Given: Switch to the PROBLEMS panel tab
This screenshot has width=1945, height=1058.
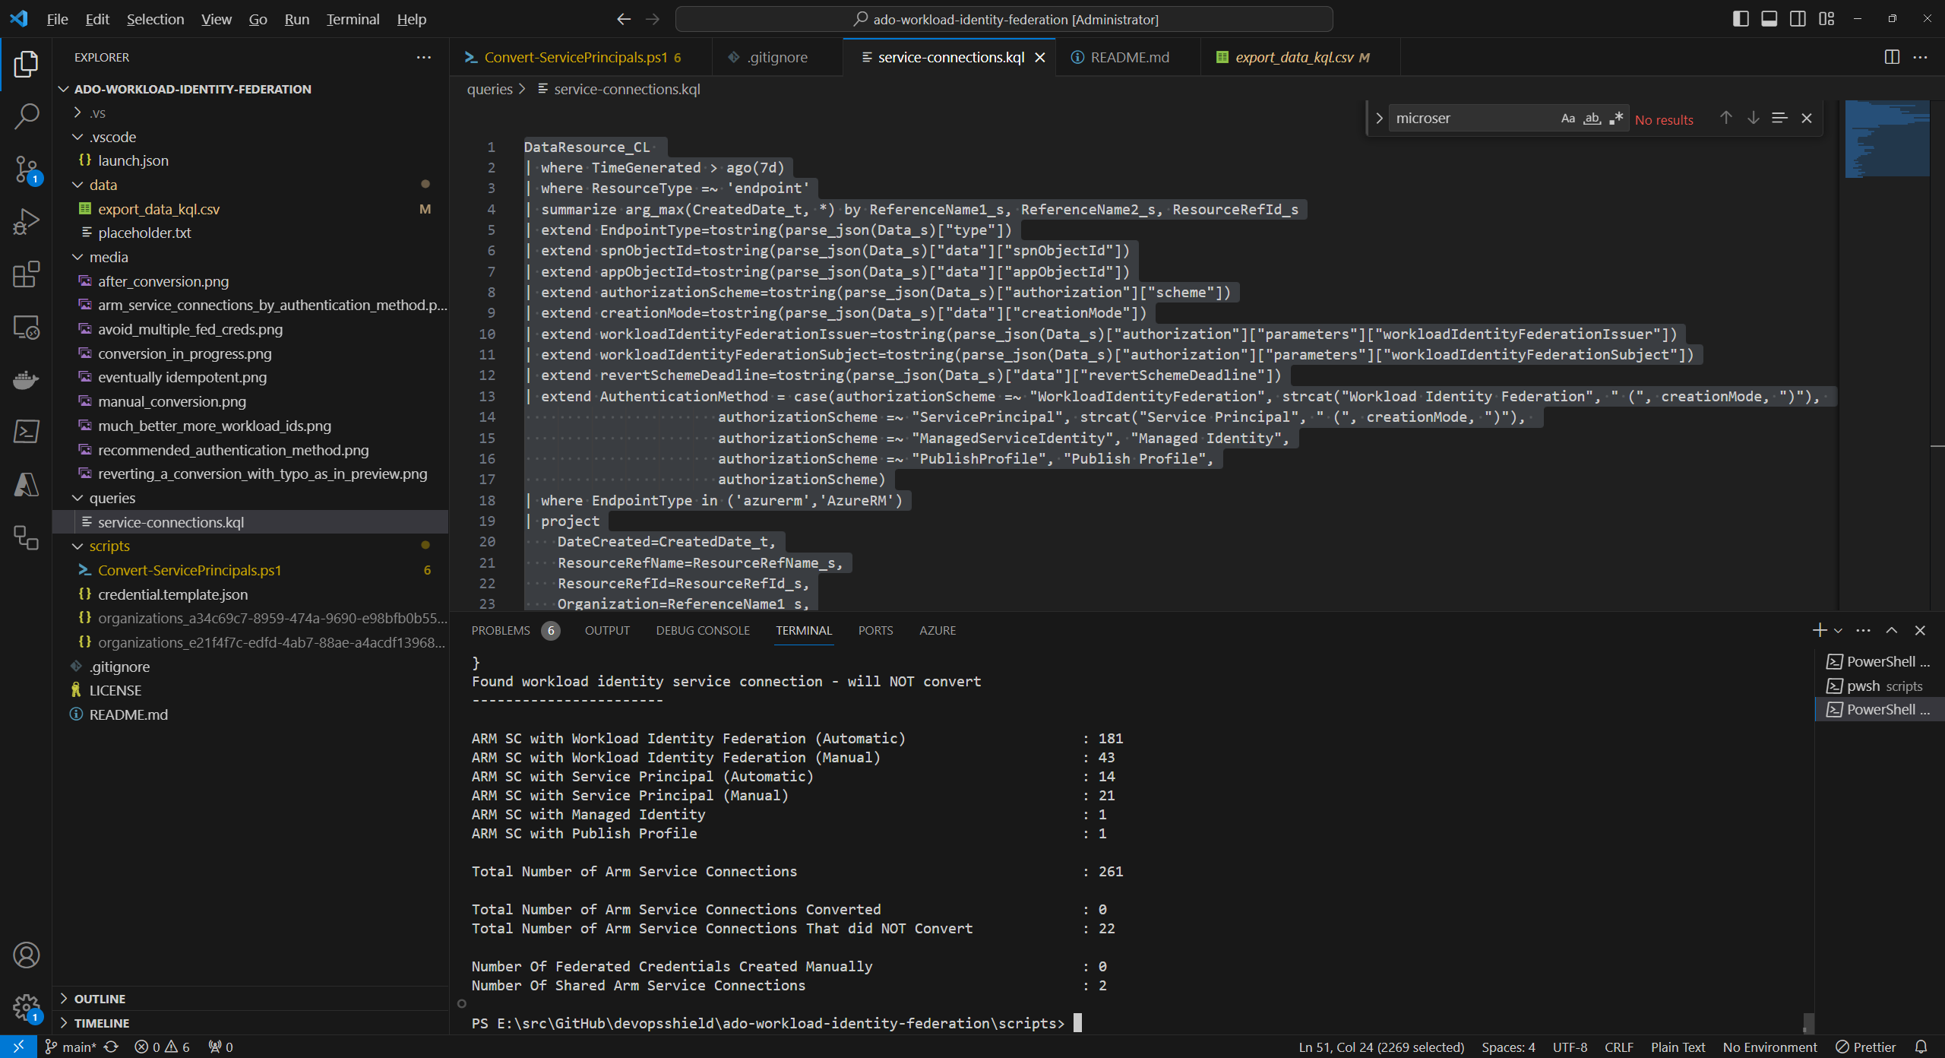Looking at the screenshot, I should pos(514,630).
